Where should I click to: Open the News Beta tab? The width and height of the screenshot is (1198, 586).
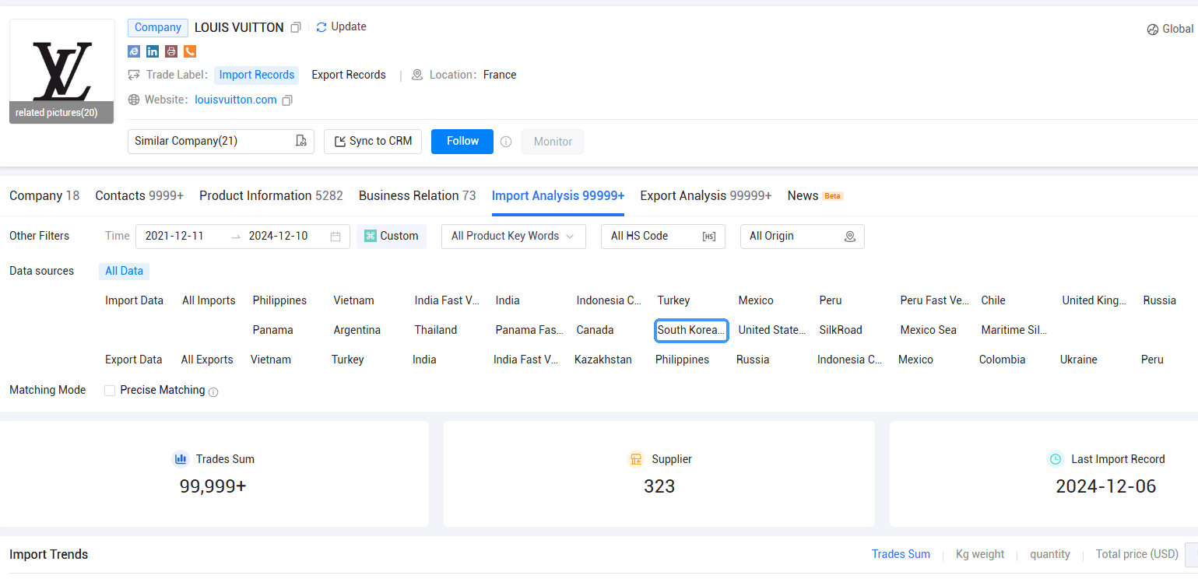coord(815,196)
